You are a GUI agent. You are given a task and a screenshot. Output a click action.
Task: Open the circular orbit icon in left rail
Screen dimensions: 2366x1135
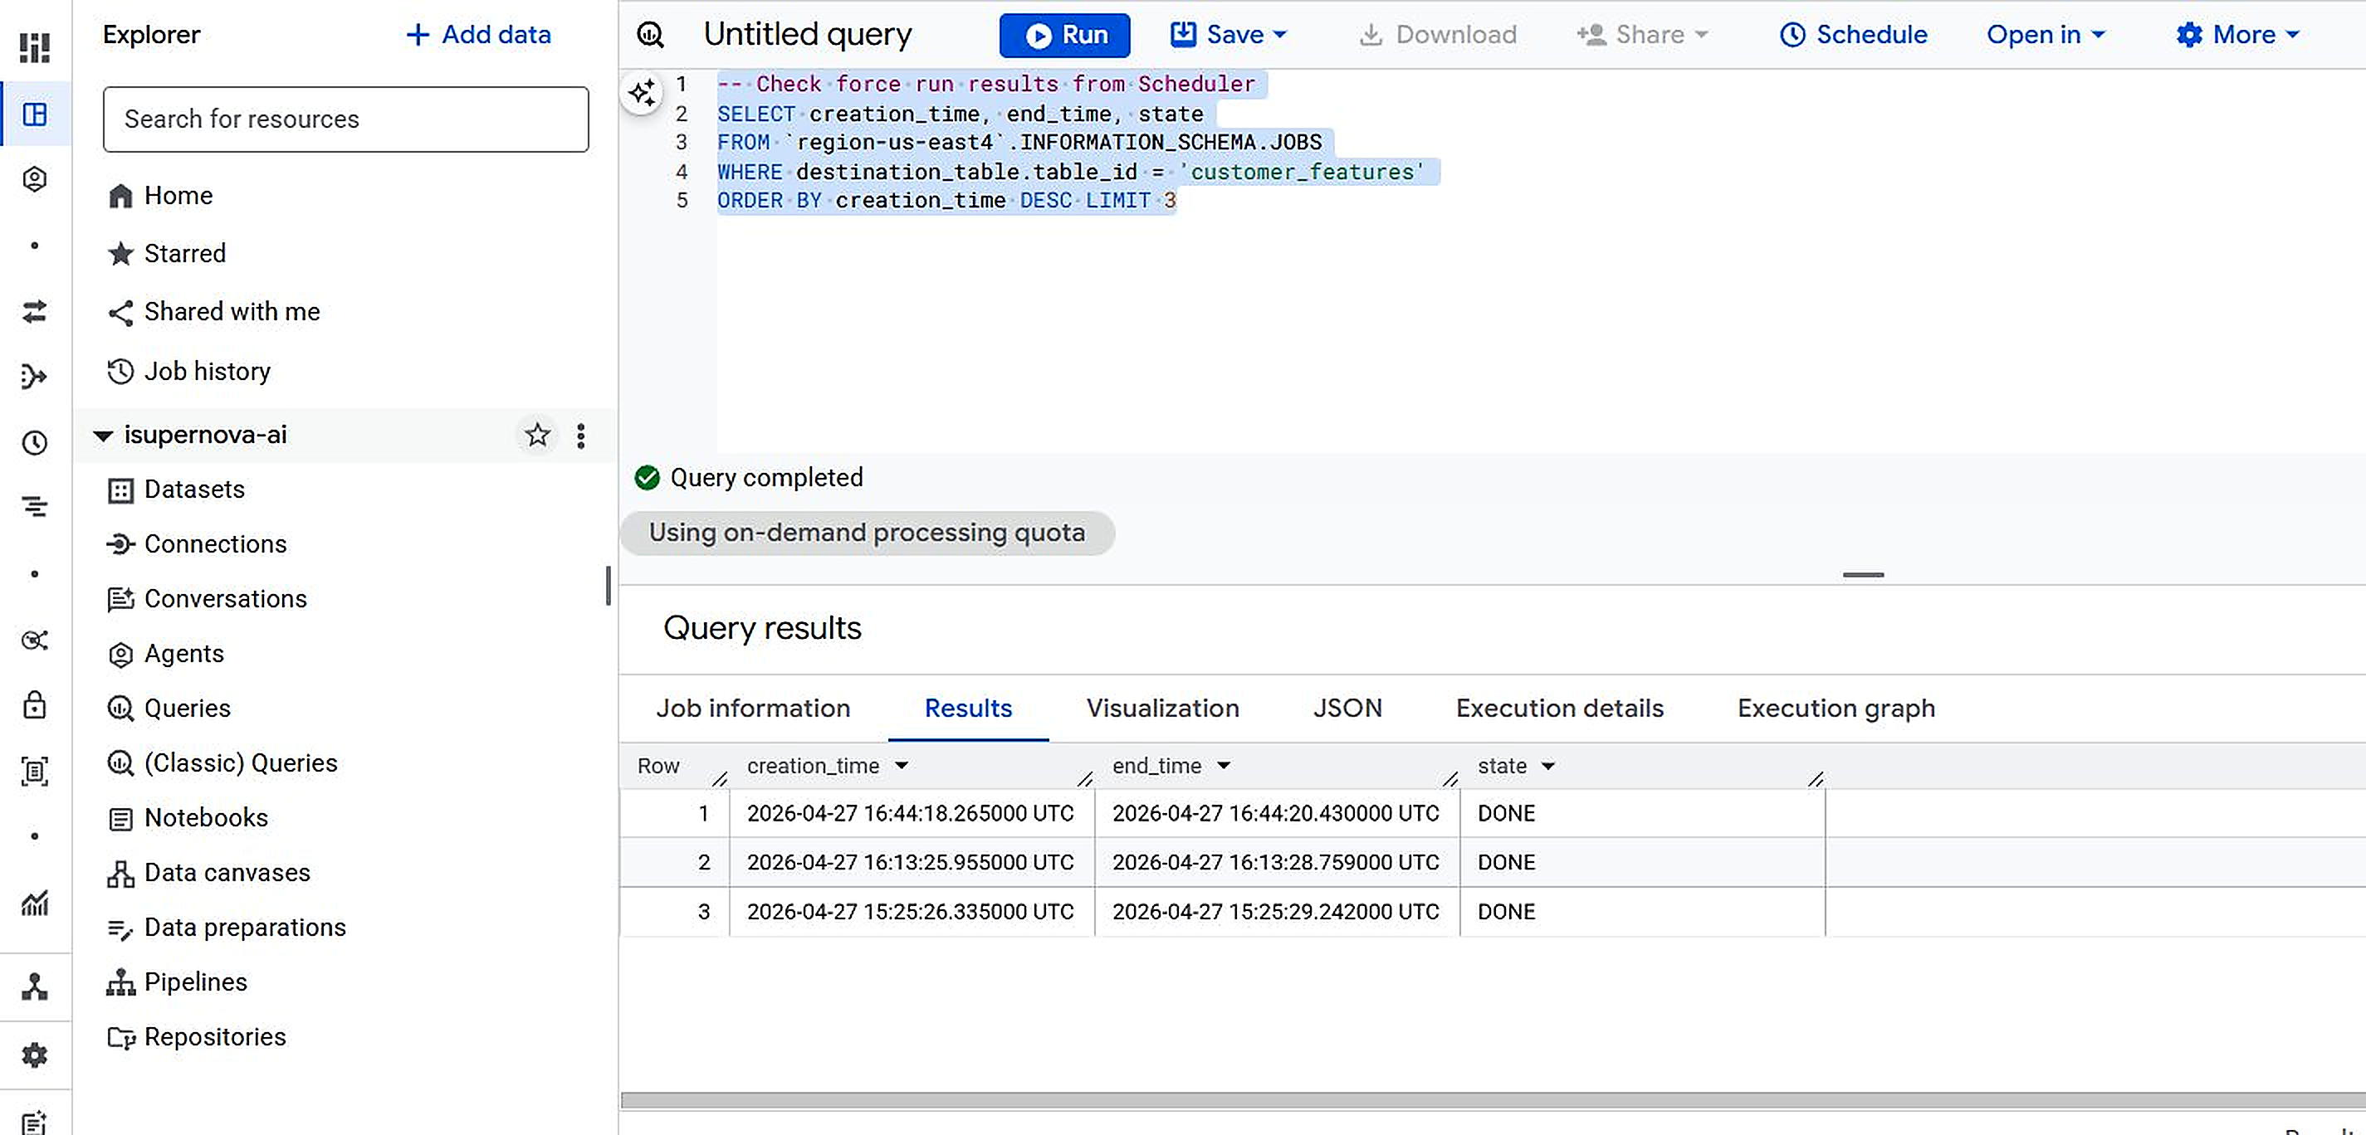click(x=35, y=640)
